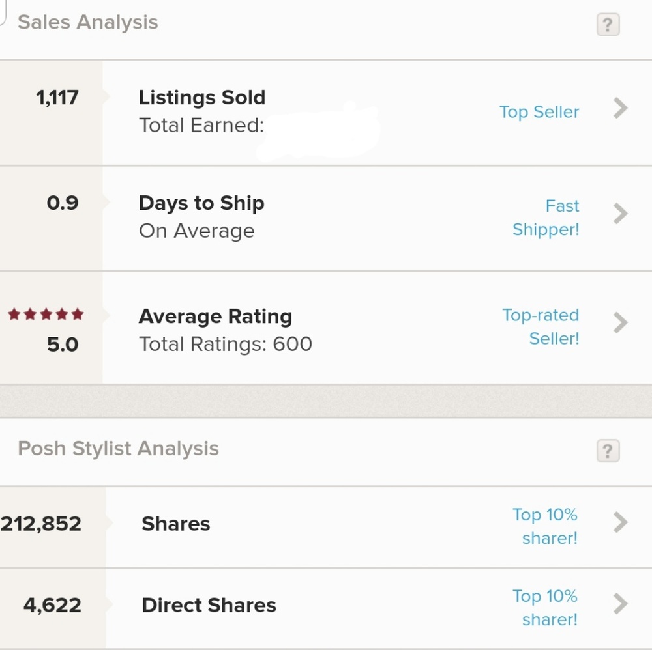Expand Listings Sold row chevron
Viewport: 652px width, 650px height.
(620, 108)
